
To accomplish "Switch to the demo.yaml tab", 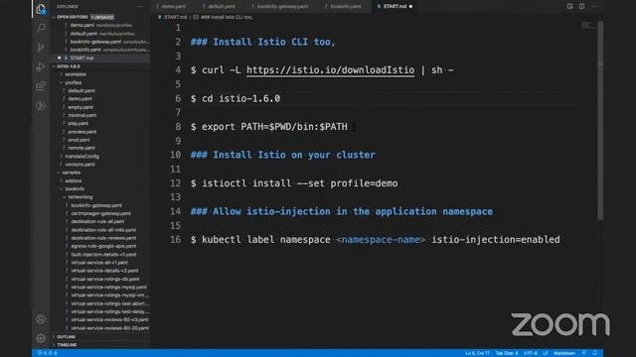I will coord(173,7).
